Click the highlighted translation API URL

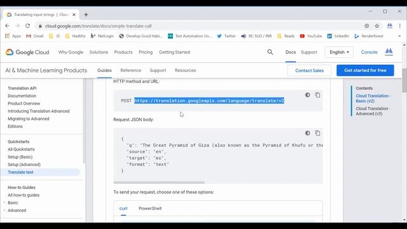coord(209,101)
